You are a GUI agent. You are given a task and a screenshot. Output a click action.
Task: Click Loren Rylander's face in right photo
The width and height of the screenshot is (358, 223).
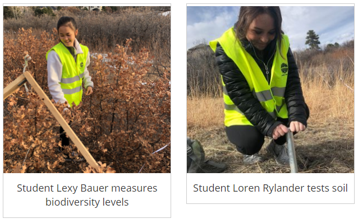pyautogui.click(x=262, y=31)
